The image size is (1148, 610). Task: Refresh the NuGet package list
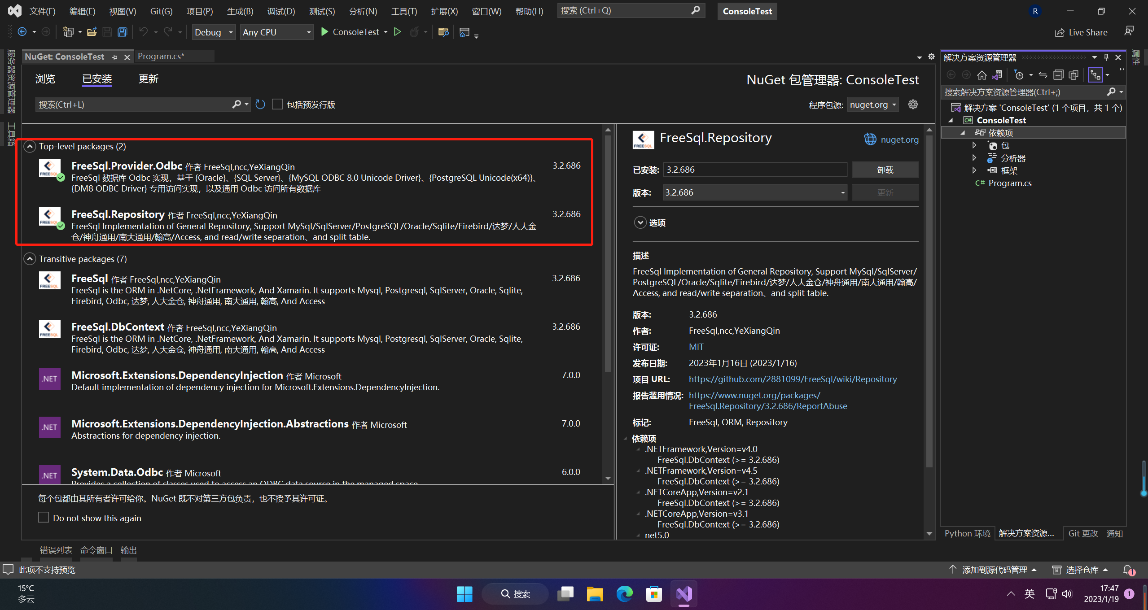coord(260,105)
